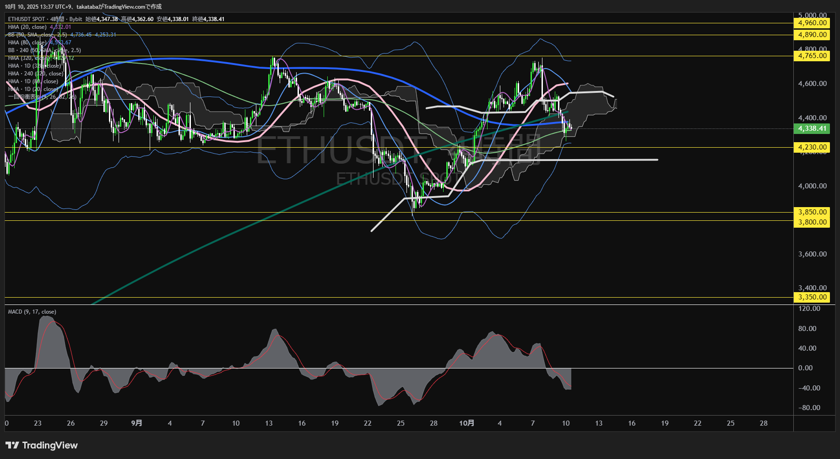Click the 4,230.00 yellow price label
Screen dimensions: 840x459
click(x=812, y=147)
